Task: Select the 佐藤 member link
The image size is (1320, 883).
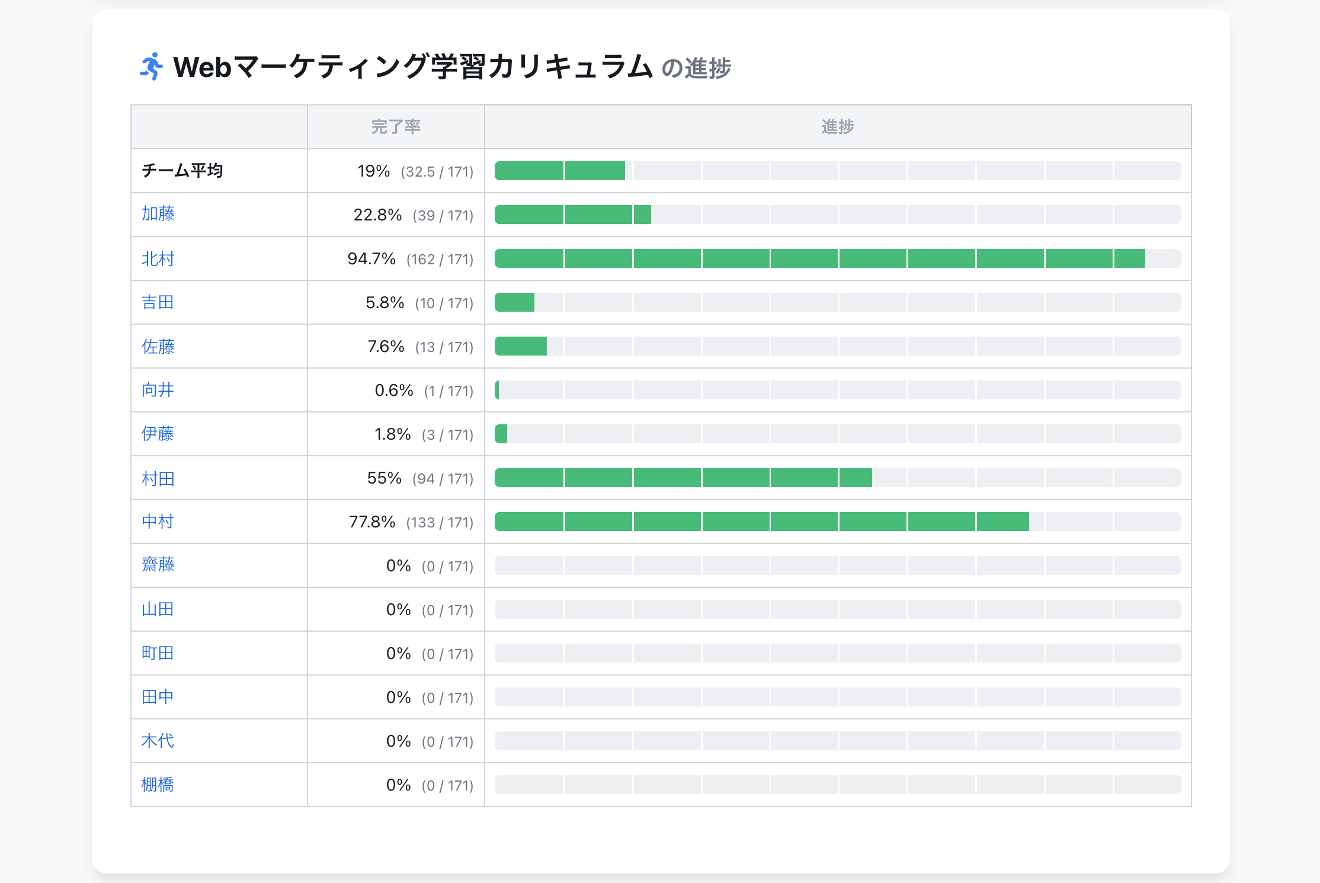Action: pos(158,347)
